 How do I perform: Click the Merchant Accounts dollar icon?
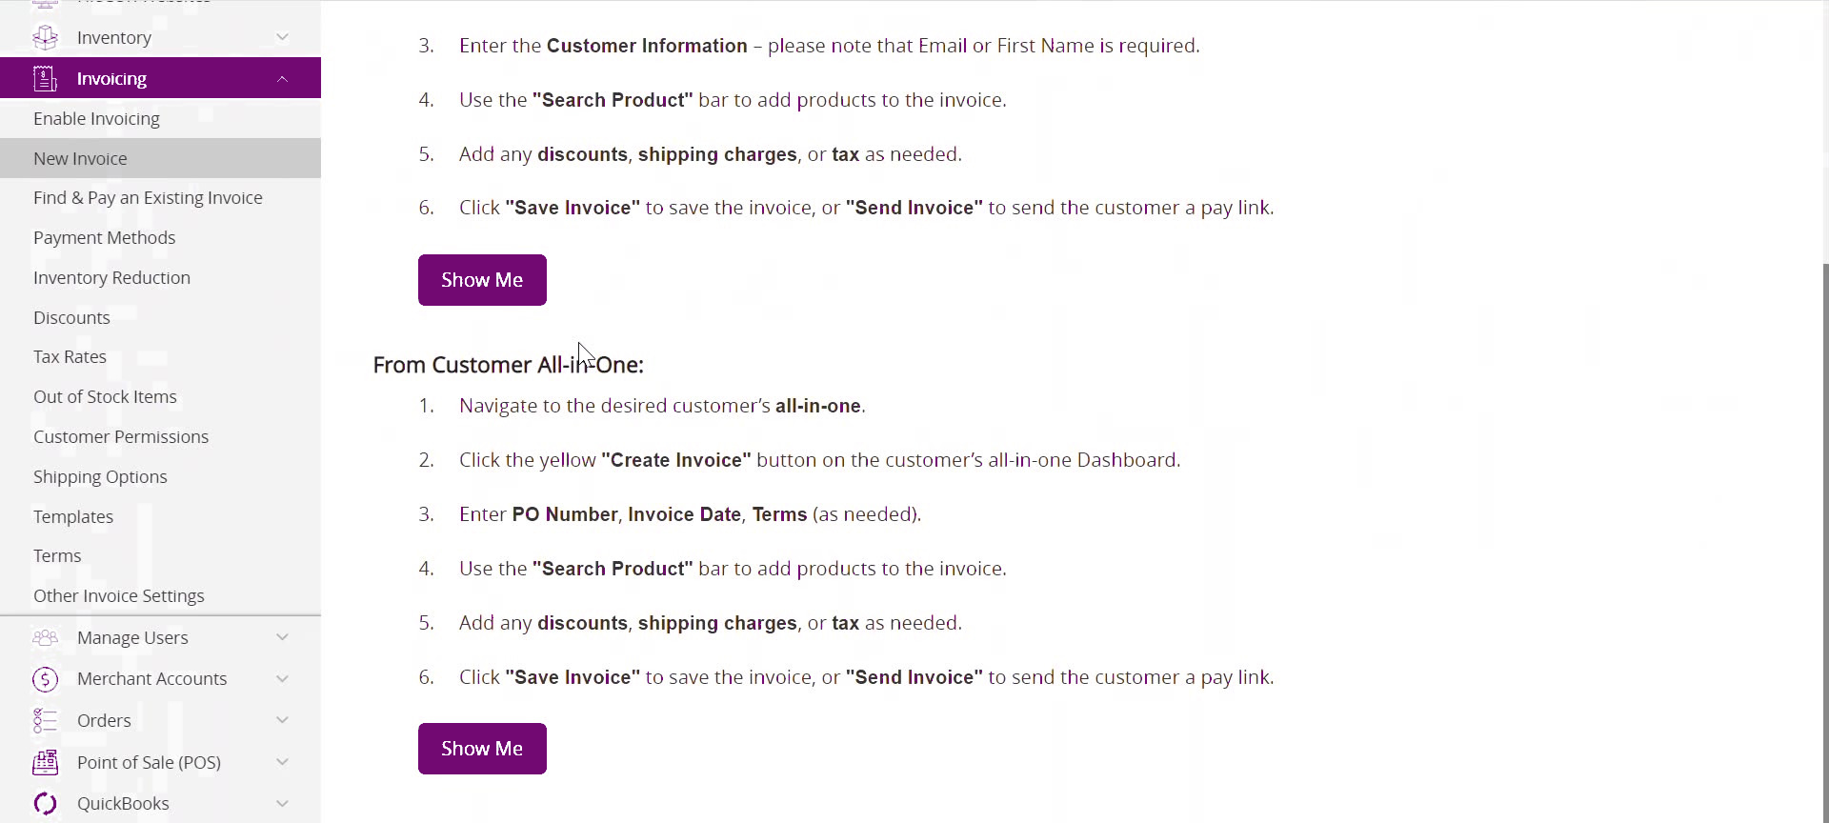click(45, 679)
